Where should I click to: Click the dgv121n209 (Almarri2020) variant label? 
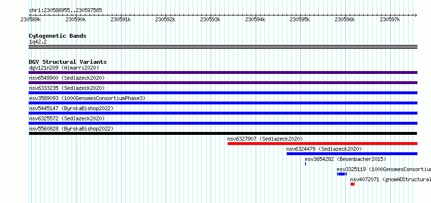click(64, 68)
